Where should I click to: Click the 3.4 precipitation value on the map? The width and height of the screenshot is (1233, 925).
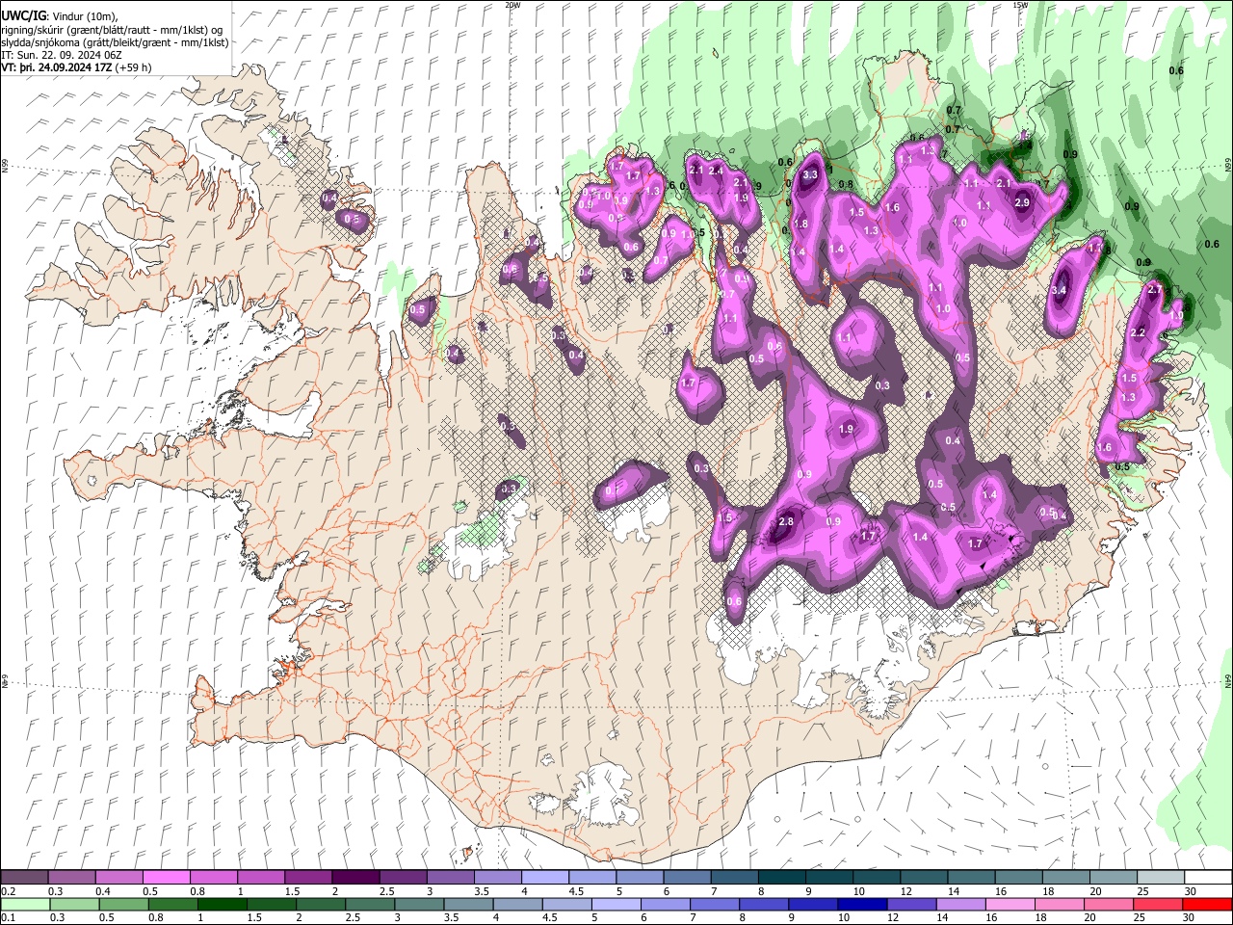click(1060, 290)
